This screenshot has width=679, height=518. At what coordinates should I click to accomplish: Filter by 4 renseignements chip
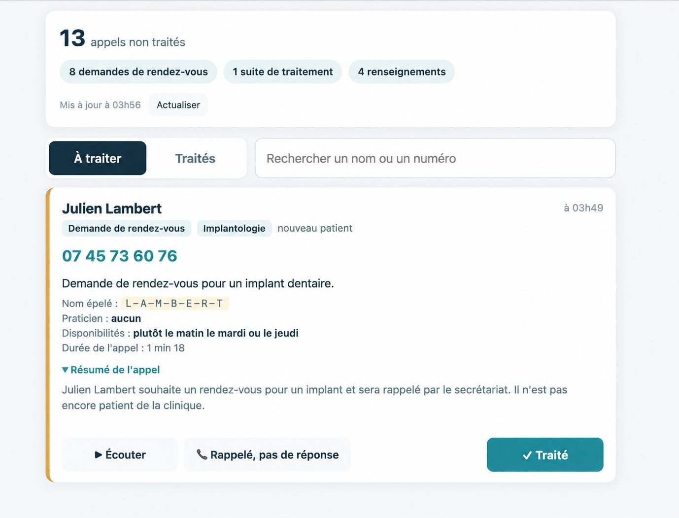402,71
